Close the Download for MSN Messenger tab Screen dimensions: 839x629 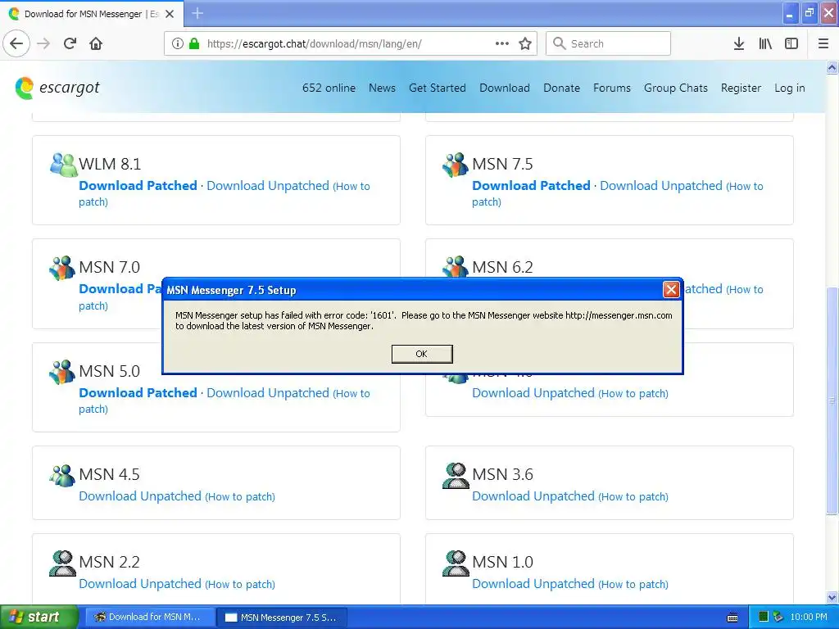click(170, 14)
